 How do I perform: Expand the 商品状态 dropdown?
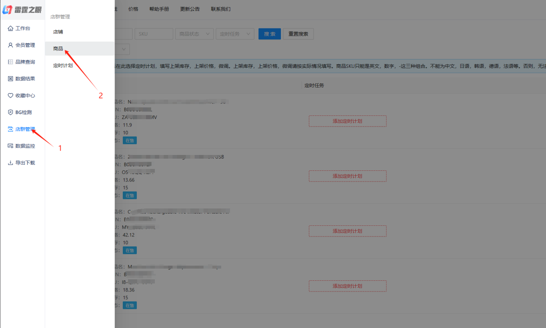194,34
